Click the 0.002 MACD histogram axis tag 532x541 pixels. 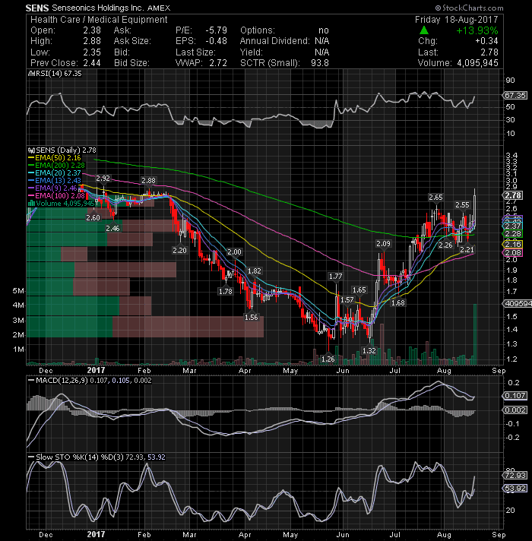(515, 410)
